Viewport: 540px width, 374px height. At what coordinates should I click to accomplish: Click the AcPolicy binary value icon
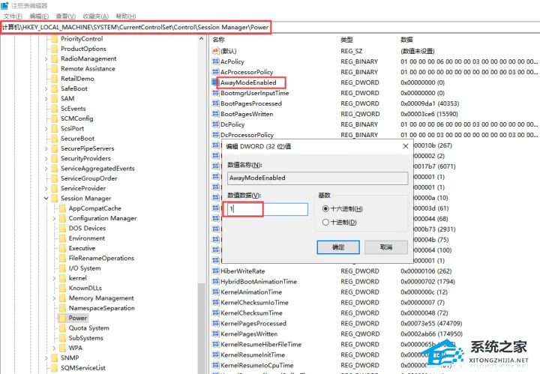[215, 61]
